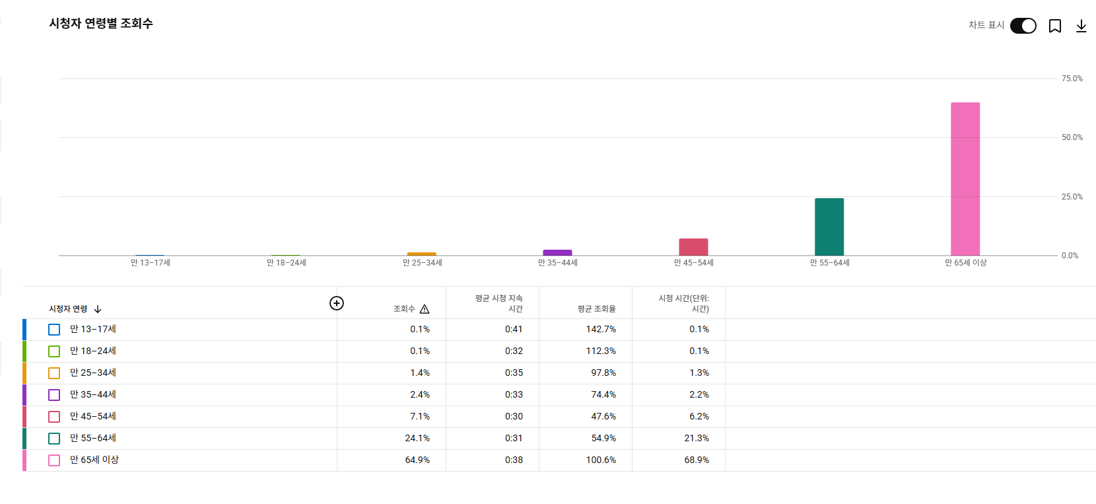Sort by 평균 조회율 column
The image size is (1096, 504).
point(596,309)
